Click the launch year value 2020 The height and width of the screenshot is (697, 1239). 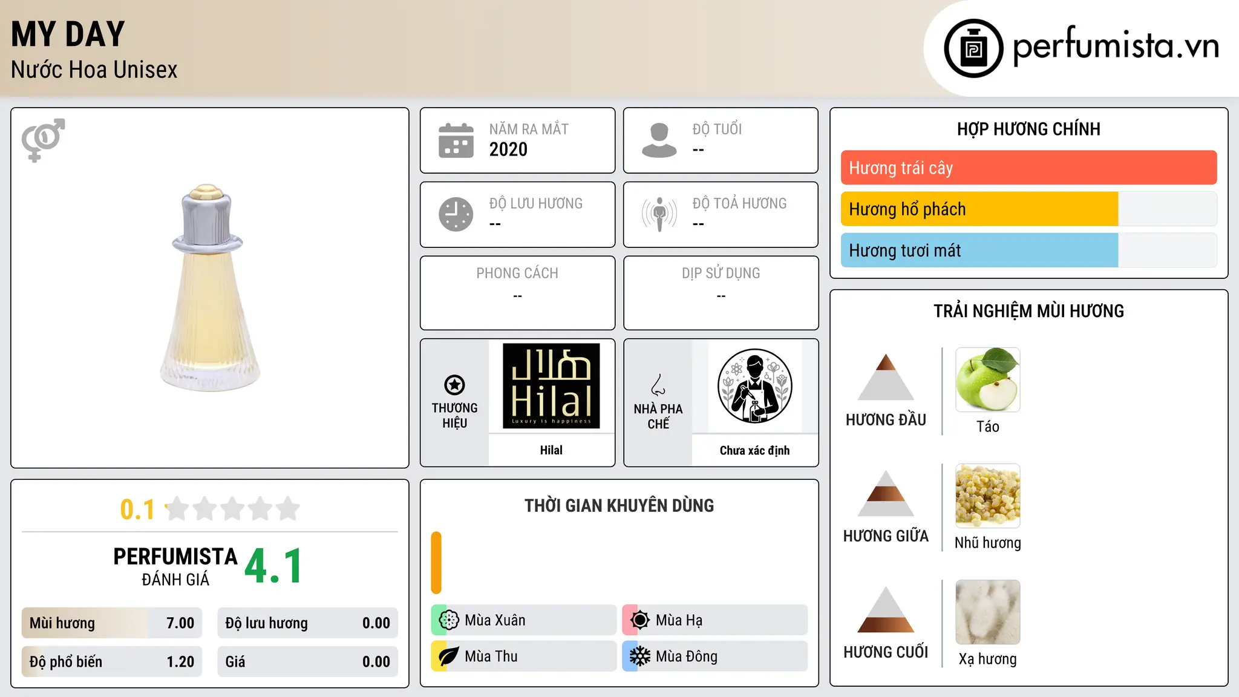click(508, 149)
